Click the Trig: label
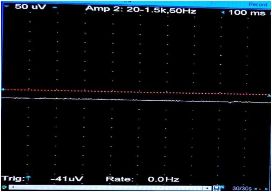 13,178
